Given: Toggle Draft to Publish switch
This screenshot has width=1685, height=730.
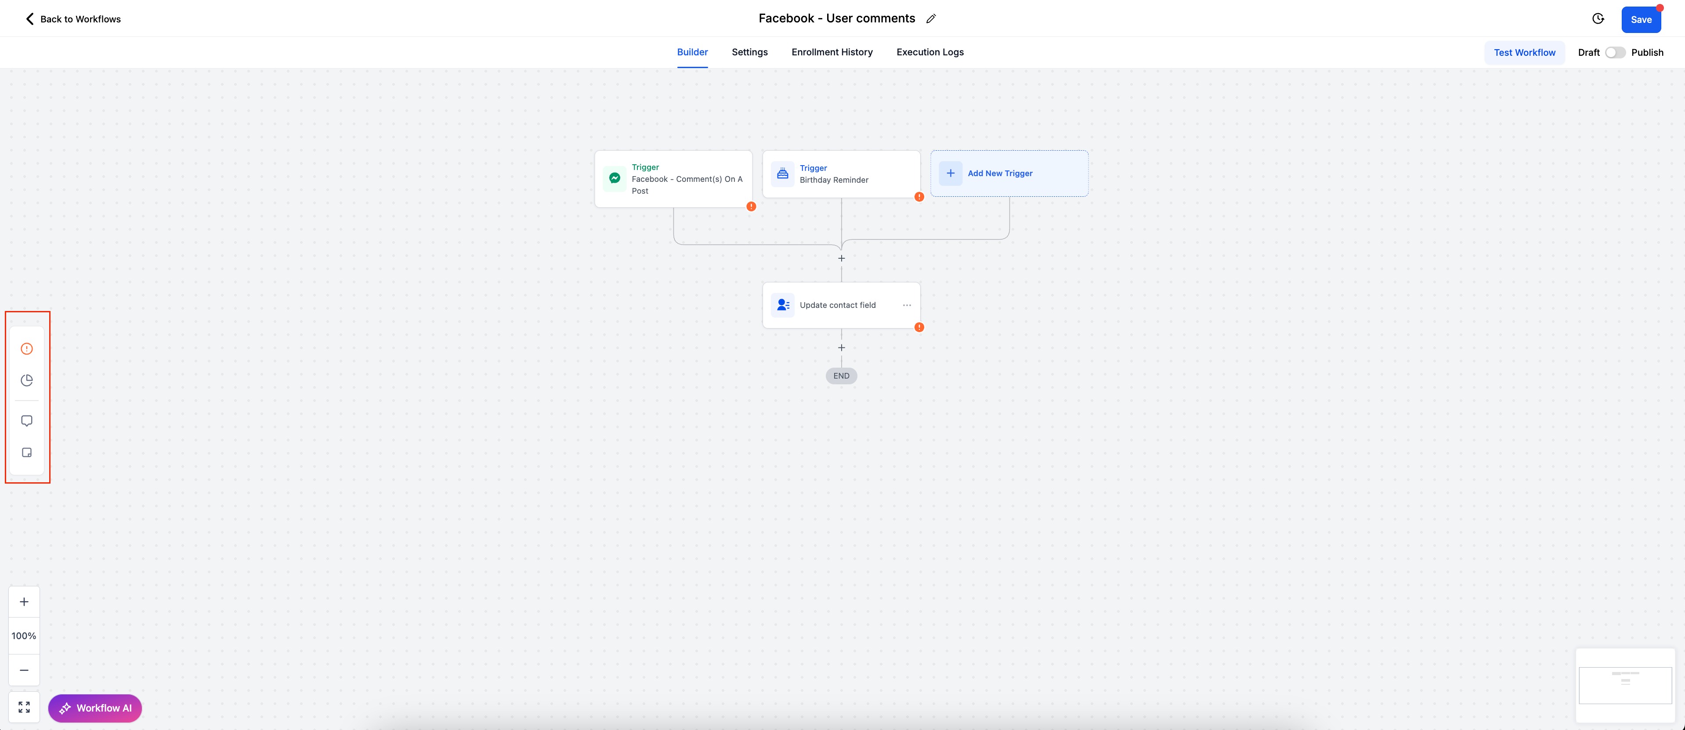Looking at the screenshot, I should (1615, 52).
